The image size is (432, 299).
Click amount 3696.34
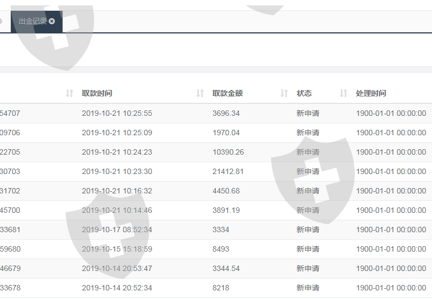tap(226, 113)
